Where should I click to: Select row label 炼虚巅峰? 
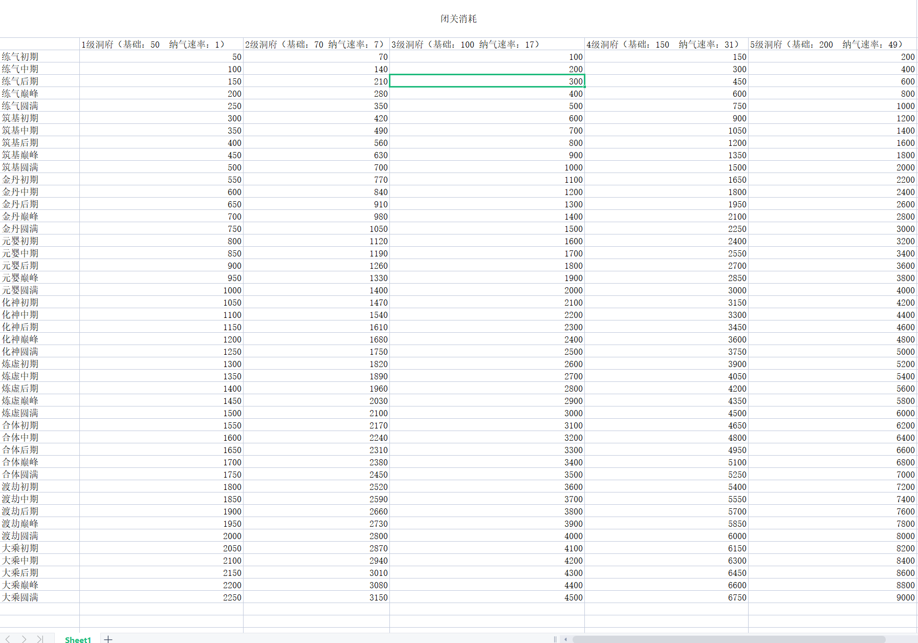pos(39,400)
